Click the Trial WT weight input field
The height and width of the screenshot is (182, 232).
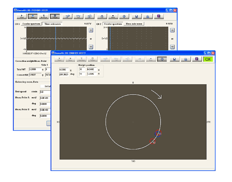point(35,69)
